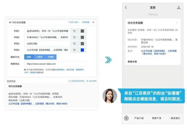Screen dimensions: 187x128
Task: Click the 微信图文 link in the hint
Action: pyautogui.click(x=61, y=70)
